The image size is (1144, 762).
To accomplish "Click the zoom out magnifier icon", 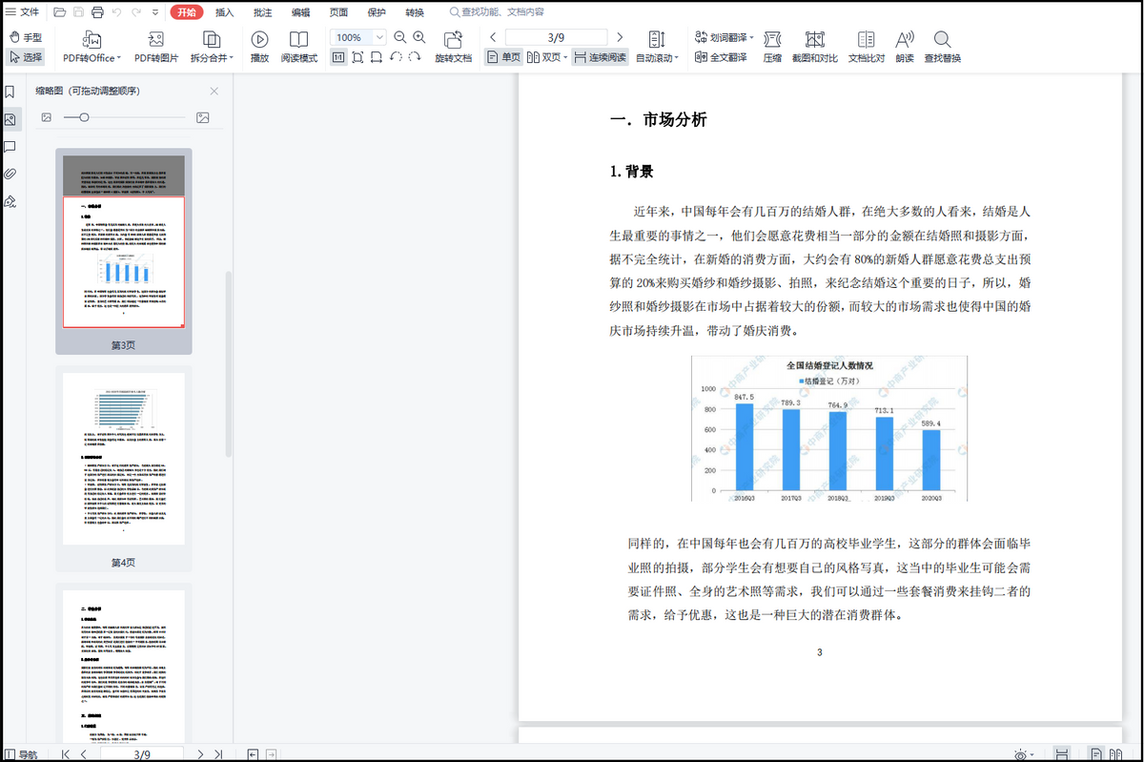I will tap(400, 37).
